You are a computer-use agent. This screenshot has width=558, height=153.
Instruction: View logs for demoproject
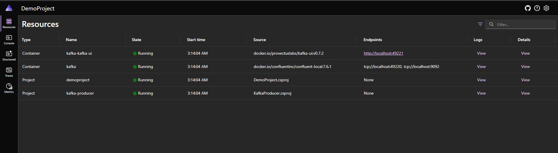[481, 80]
